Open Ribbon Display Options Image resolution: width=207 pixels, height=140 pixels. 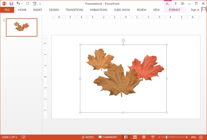[x=182, y=4]
